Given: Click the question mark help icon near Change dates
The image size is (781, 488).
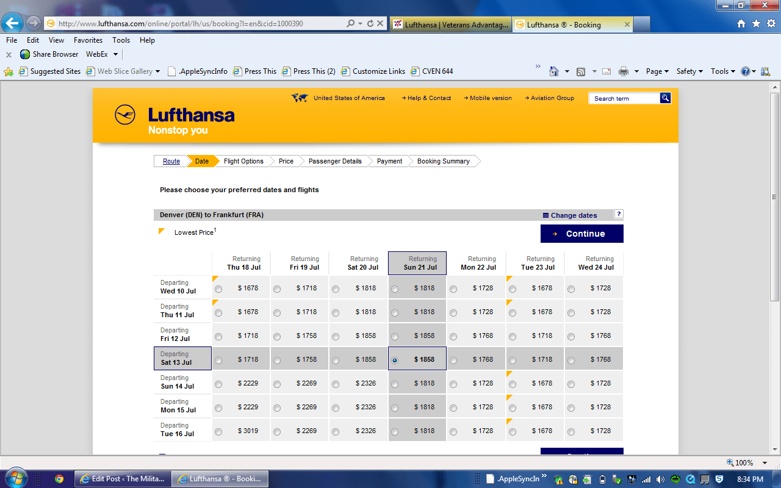Looking at the screenshot, I should pos(619,215).
